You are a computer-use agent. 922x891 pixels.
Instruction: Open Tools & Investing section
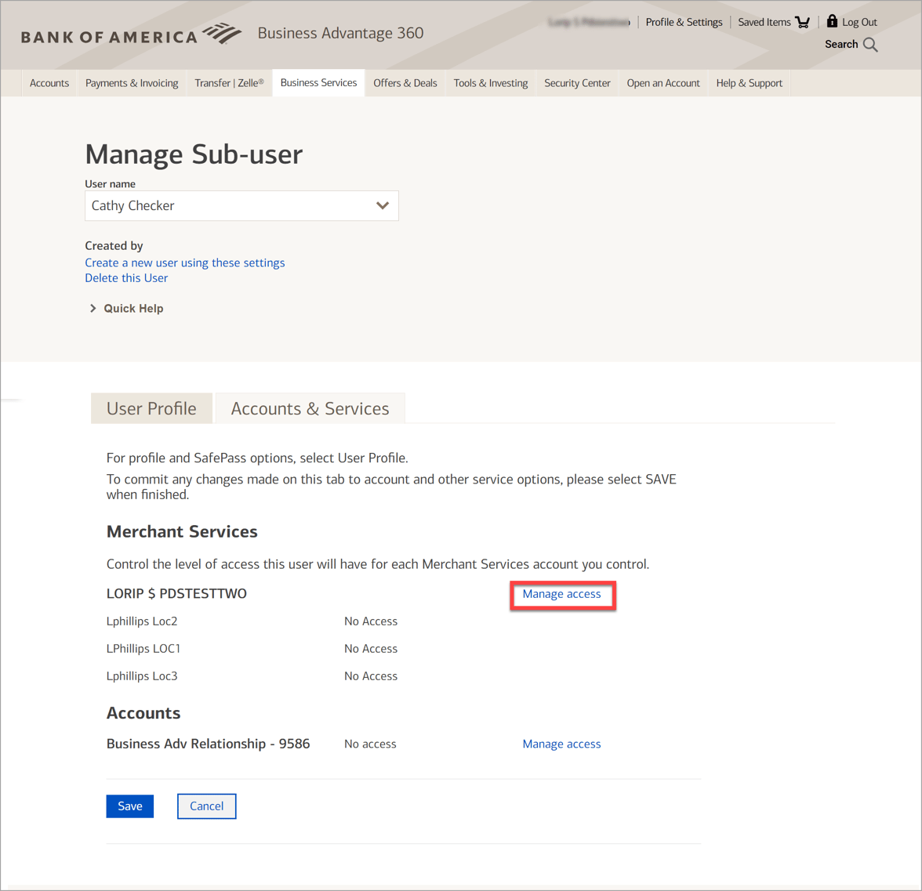(490, 82)
